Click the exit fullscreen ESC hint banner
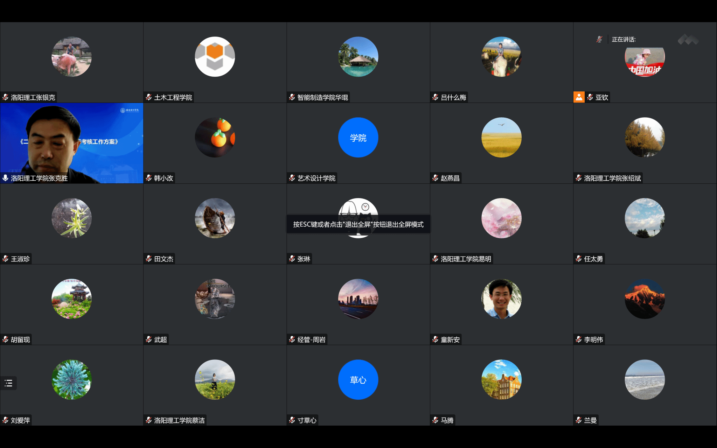Screen dimensions: 717x448 [x=358, y=224]
